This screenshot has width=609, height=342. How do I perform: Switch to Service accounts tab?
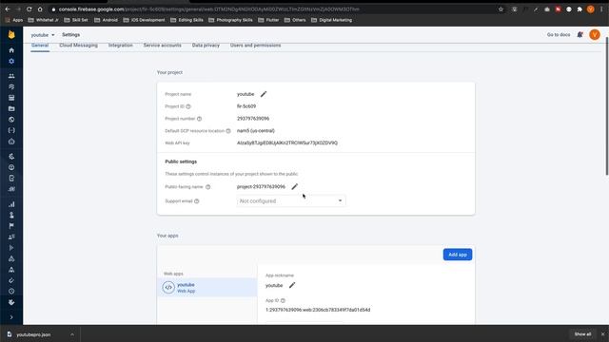(163, 46)
